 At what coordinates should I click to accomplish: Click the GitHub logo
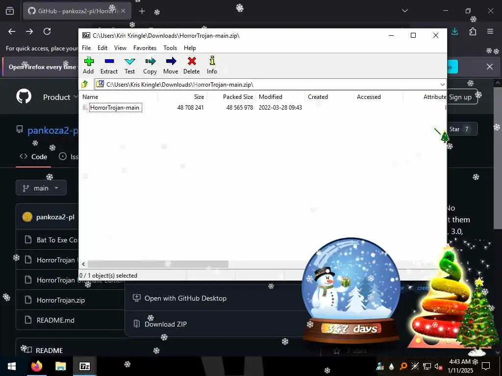[24, 96]
